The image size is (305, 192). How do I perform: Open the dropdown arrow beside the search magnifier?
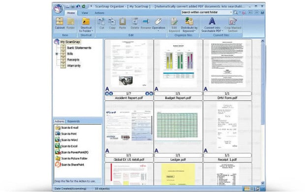click(240, 12)
